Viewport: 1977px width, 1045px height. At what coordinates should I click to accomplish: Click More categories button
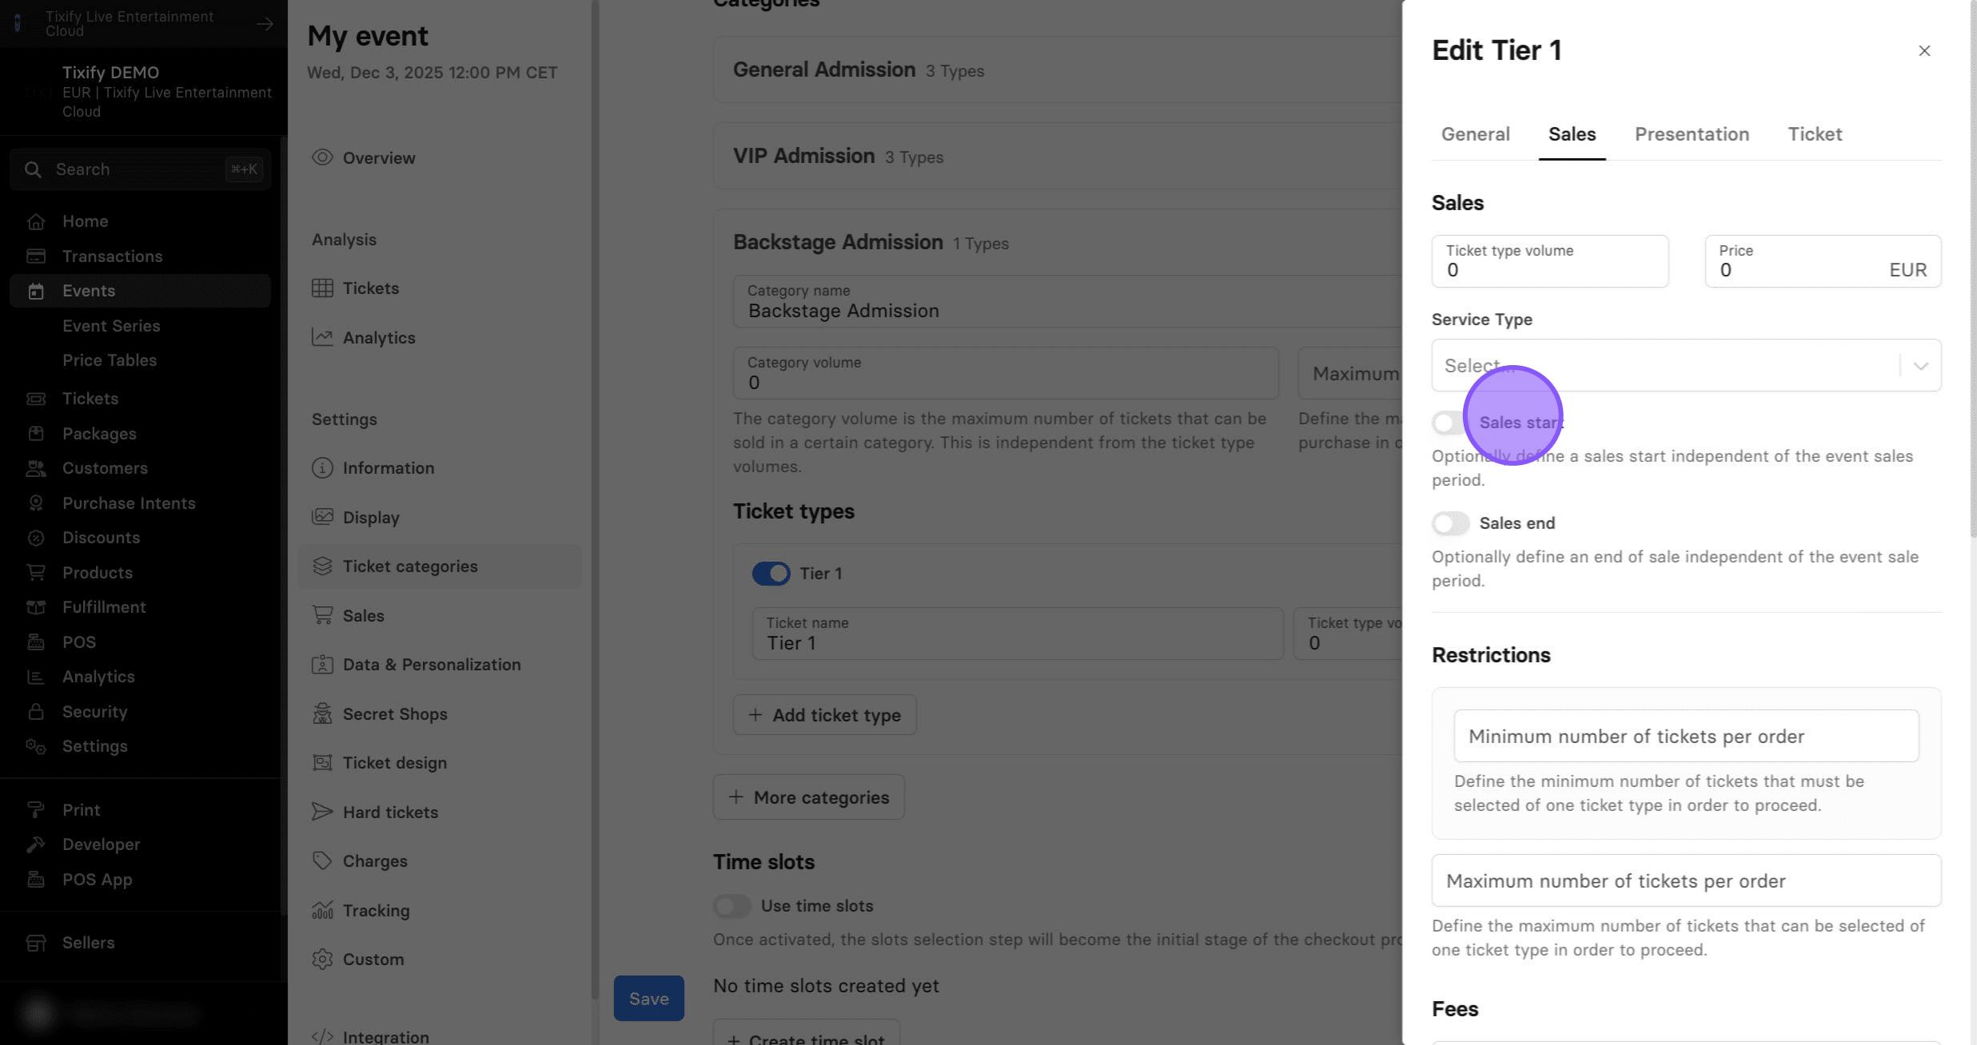[808, 797]
